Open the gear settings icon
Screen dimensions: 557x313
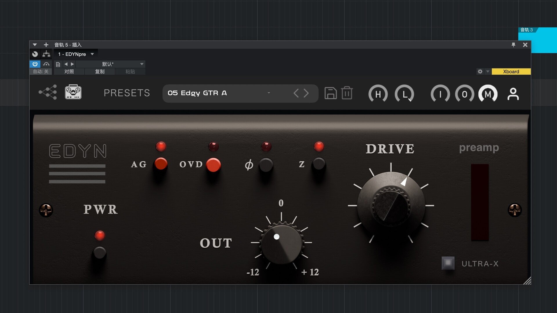480,72
